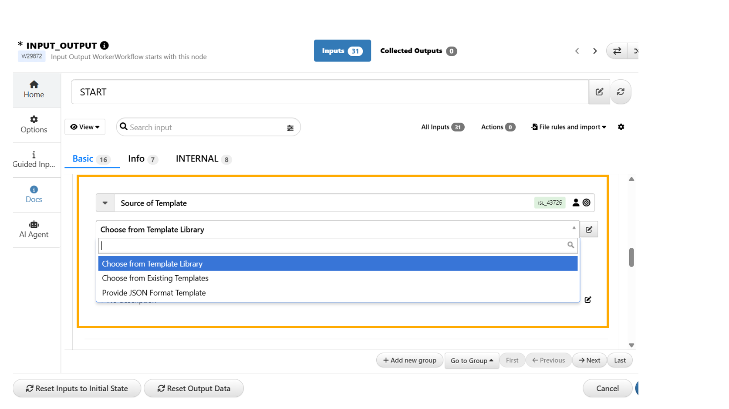Image resolution: width=729 pixels, height=409 pixels.
Task: Open the View dropdown
Action: tap(85, 127)
